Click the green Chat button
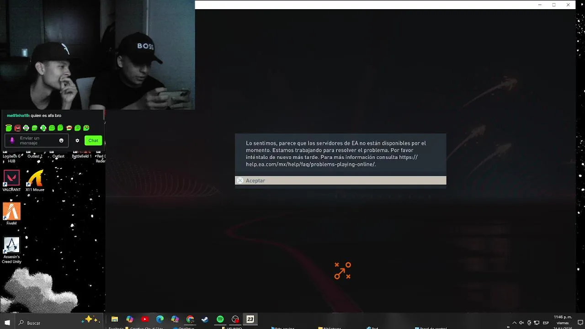 93,140
